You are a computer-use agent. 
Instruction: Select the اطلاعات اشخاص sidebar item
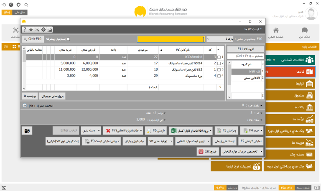click(x=290, y=60)
